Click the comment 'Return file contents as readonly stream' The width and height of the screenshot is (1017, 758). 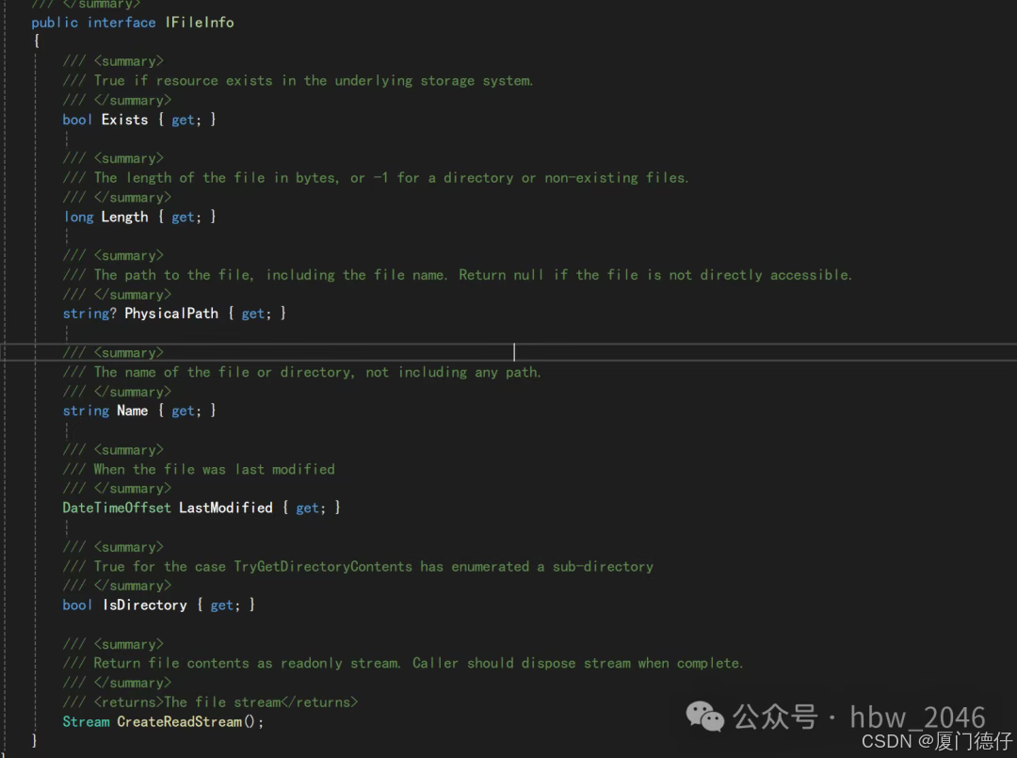click(403, 663)
